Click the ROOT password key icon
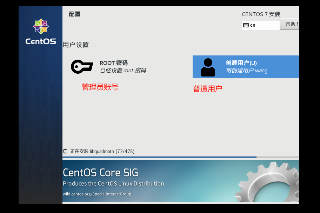 click(82, 67)
